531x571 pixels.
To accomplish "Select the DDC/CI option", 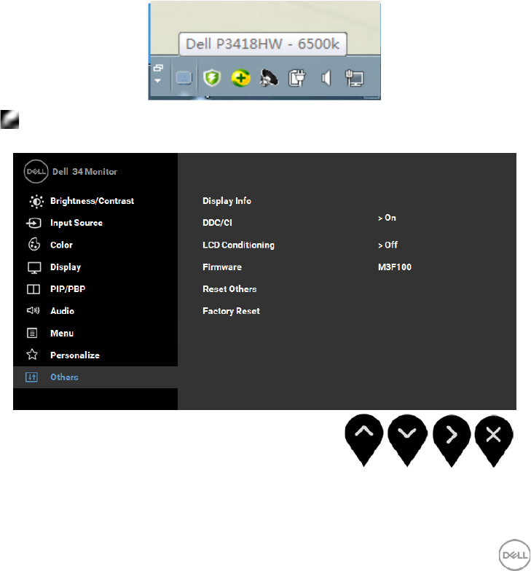I will pyautogui.click(x=217, y=223).
